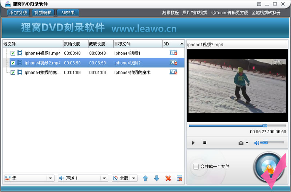Click the subtitle ABC icon
This screenshot has width=291, height=192.
(8, 178)
